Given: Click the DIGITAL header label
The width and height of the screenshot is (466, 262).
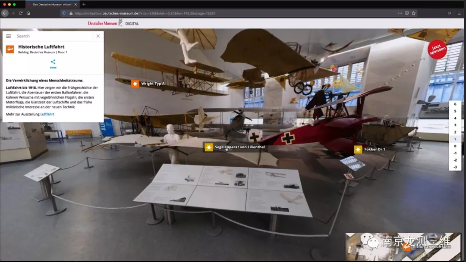Looking at the screenshot, I should click(132, 23).
